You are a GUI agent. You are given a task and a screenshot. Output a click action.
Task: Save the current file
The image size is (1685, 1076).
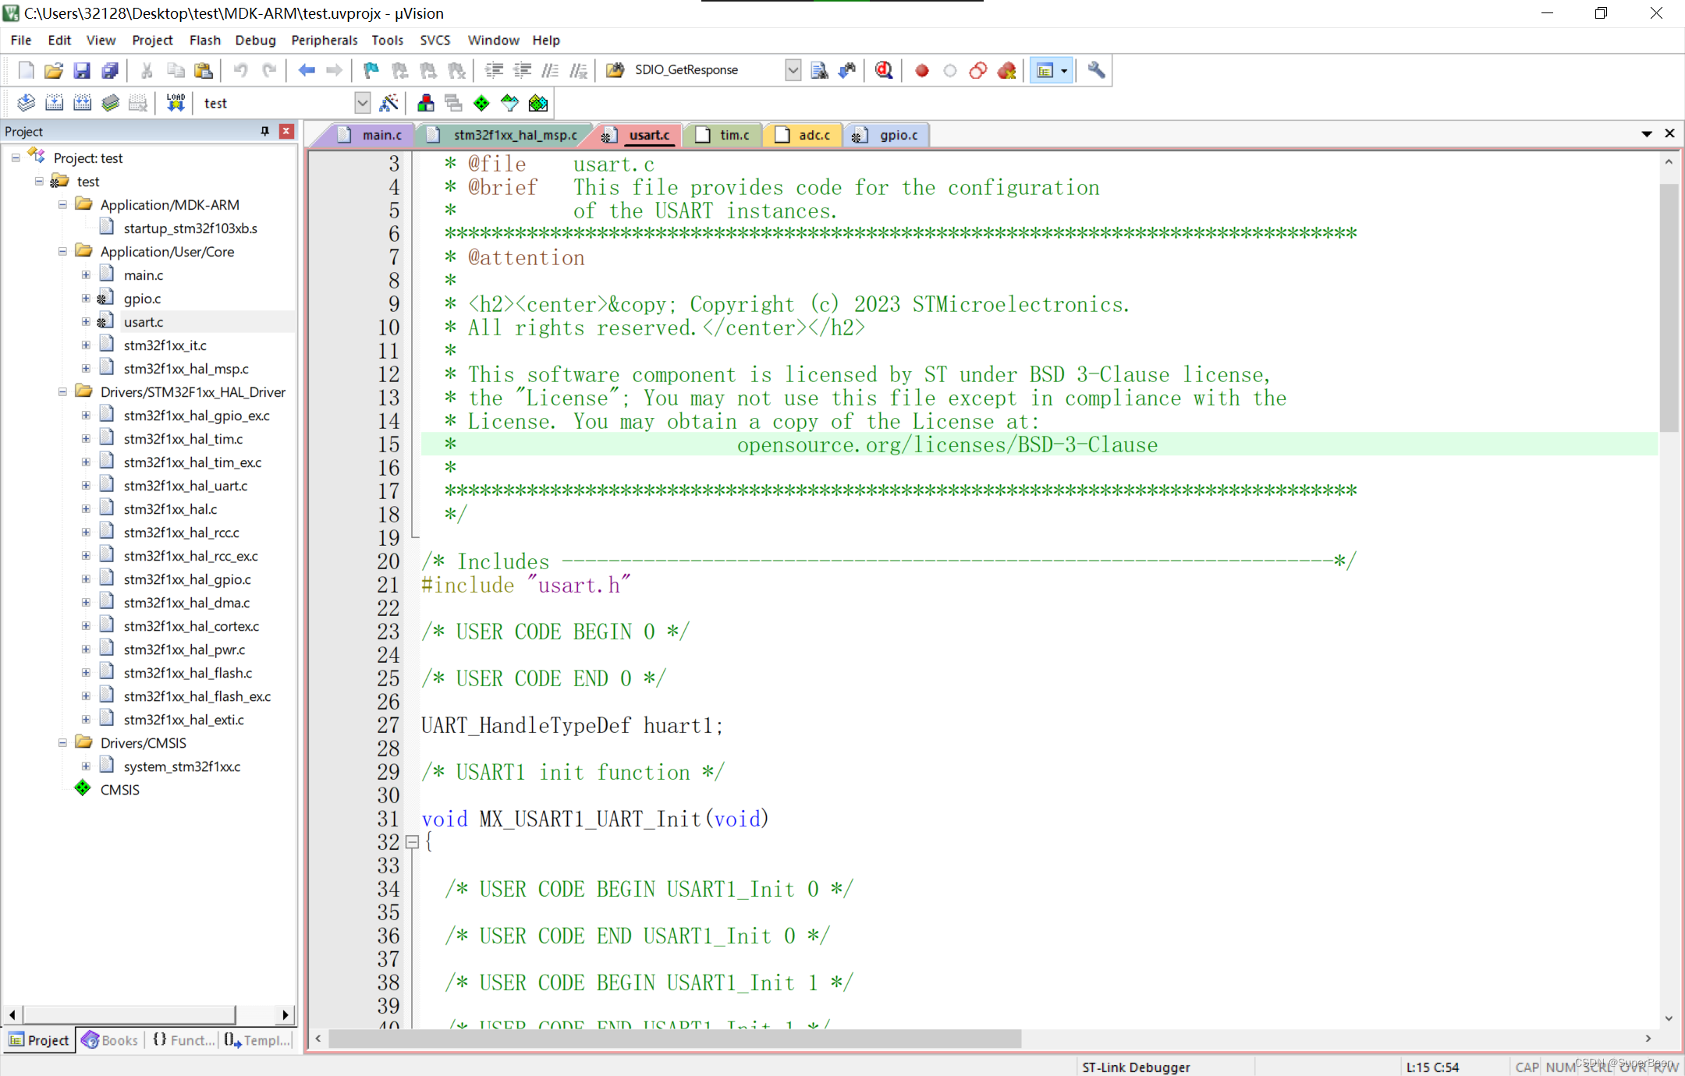point(82,70)
